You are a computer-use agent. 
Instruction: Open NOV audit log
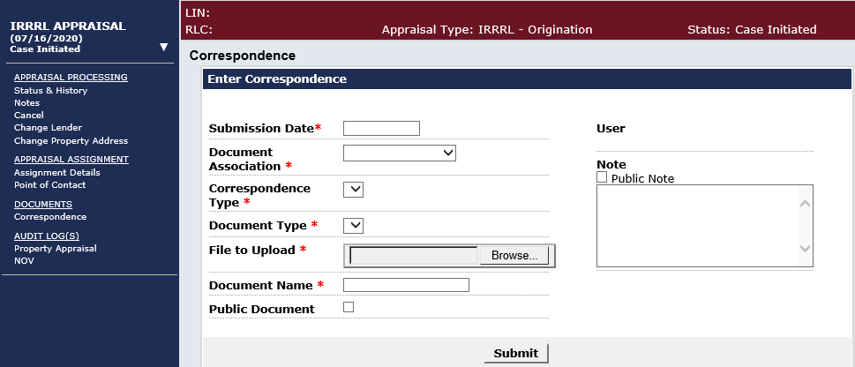[24, 260]
